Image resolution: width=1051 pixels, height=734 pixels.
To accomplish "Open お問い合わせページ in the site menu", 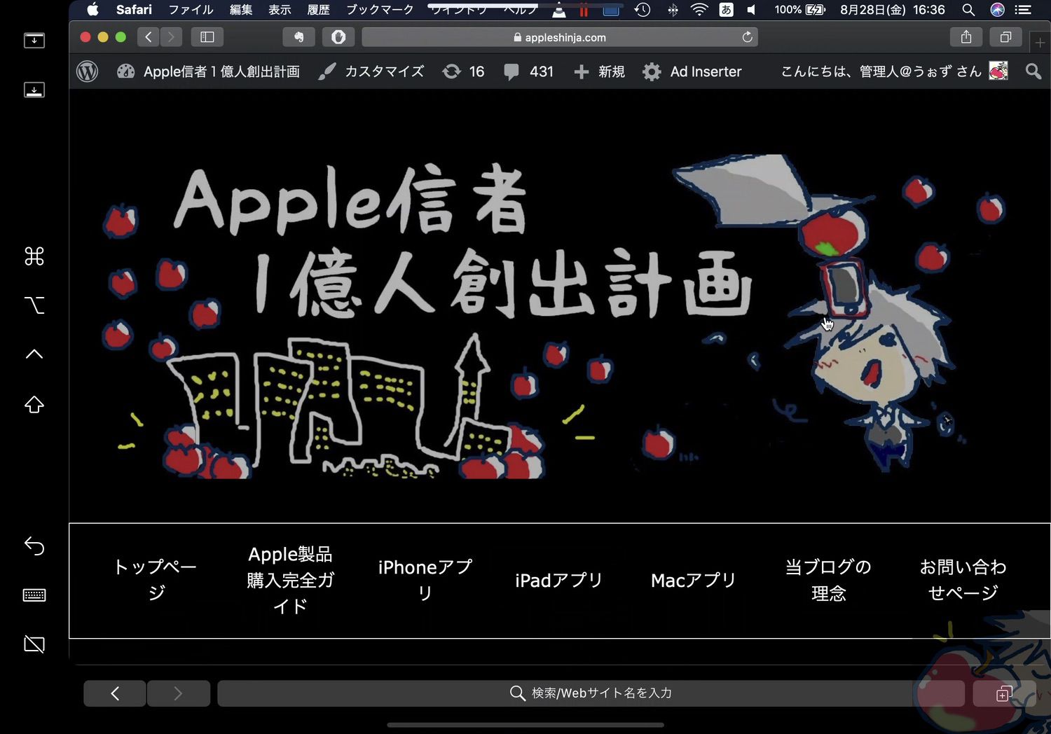I will coord(963,580).
